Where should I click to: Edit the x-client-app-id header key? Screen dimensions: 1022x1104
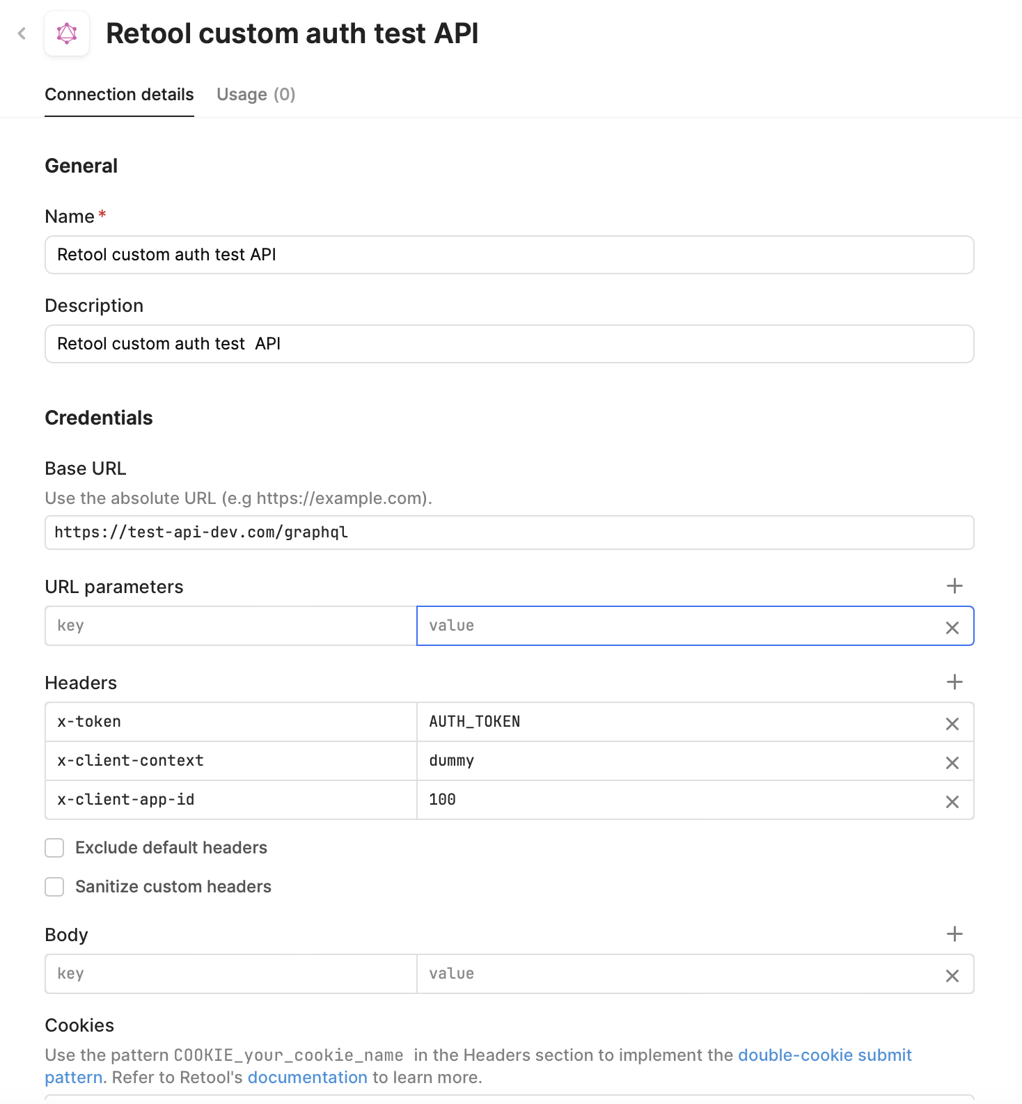click(231, 800)
